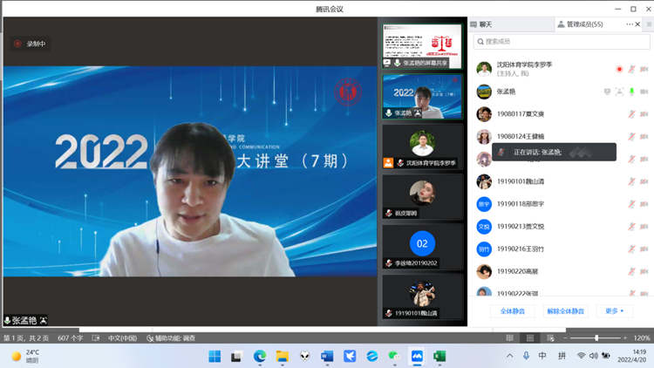This screenshot has height=368, width=654.
Task: Click camera icon for 19190101魏山清 in list
Action: pos(644,181)
